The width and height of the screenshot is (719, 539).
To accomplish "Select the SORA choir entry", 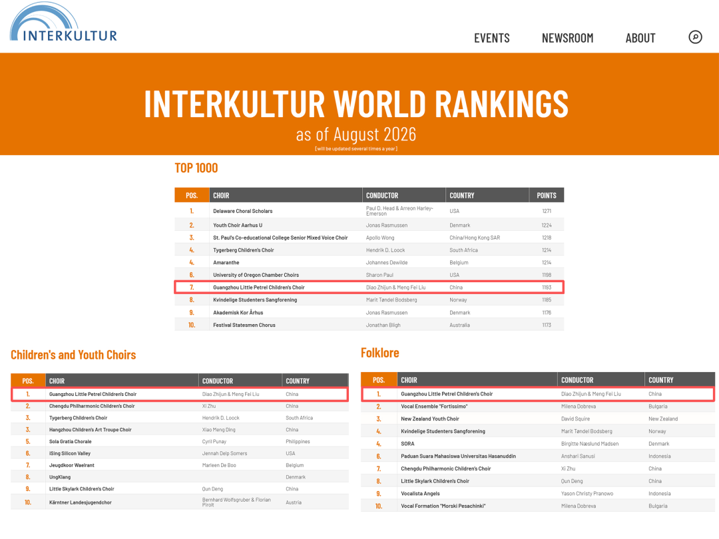I will pyautogui.click(x=407, y=444).
